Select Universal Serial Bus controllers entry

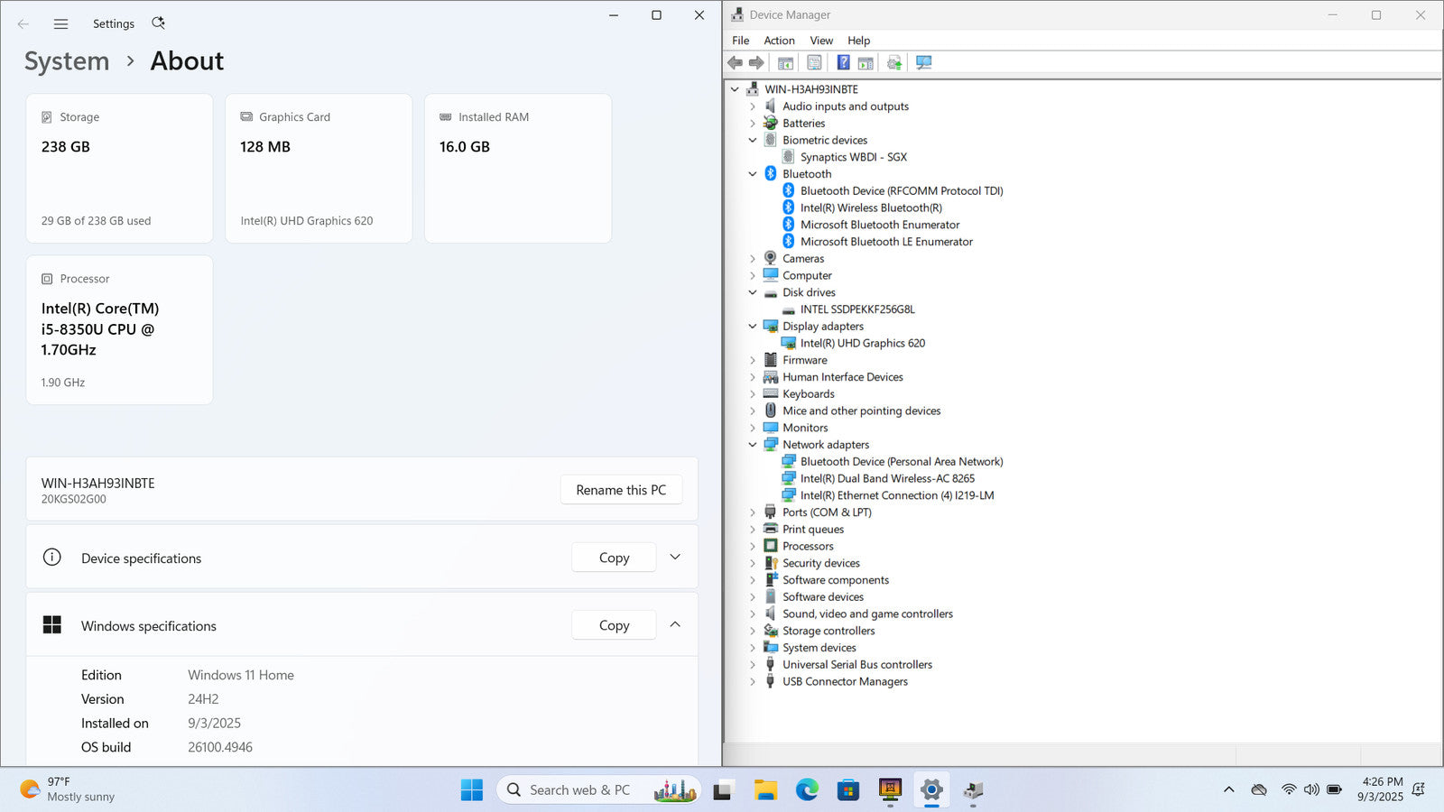coord(856,665)
